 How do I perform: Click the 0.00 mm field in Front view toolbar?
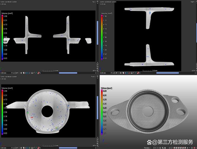[x=6, y=148]
